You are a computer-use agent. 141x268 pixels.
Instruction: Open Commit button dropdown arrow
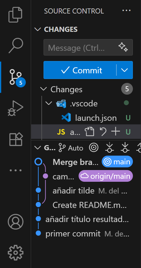click(124, 70)
